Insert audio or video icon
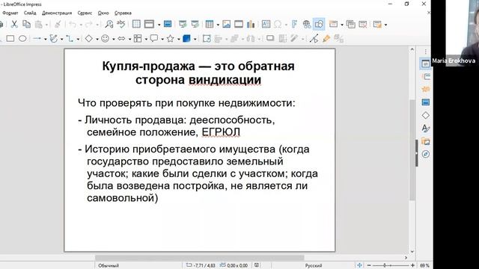The height and width of the screenshot is (269, 479). coord(239,24)
